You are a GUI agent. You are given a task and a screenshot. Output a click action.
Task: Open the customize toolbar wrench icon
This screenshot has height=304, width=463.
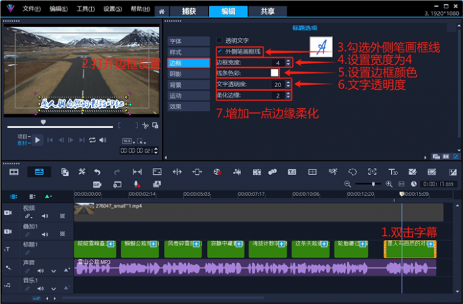[x=82, y=171]
